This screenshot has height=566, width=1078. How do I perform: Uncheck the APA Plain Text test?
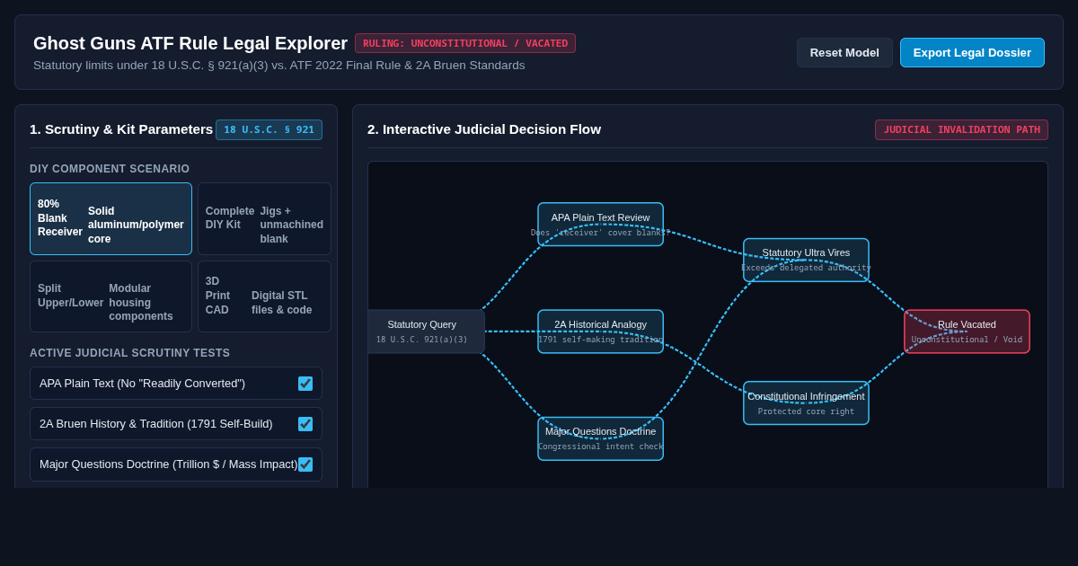(x=305, y=384)
